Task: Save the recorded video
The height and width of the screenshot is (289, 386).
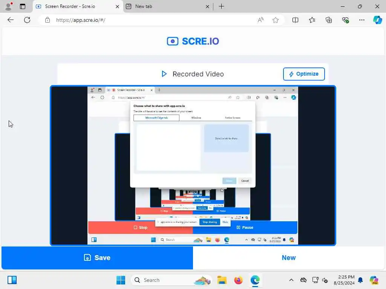Action: coord(97,257)
